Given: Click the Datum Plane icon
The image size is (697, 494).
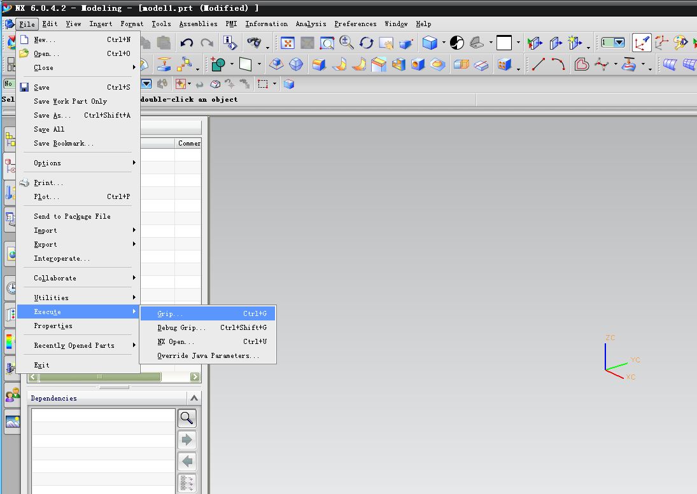Looking at the screenshot, I should (x=245, y=65).
